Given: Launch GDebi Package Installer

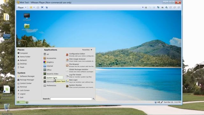Looking at the screenshot, I should 80,70.
